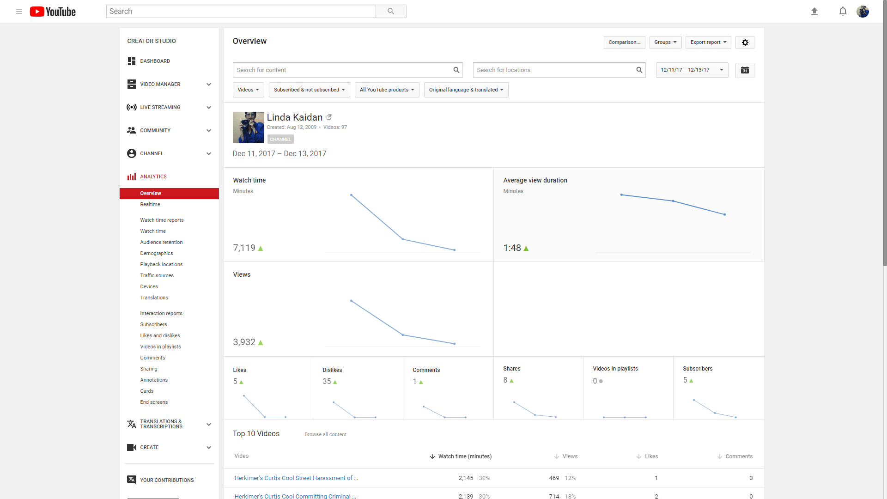
Task: Open Audience retention report
Action: pos(161,243)
